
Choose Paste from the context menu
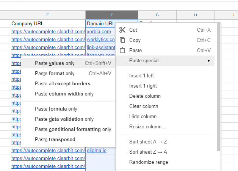(x=165, y=50)
